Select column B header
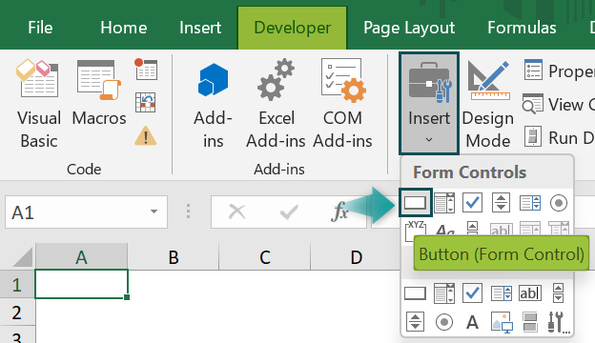This screenshot has height=343, width=595. (x=174, y=257)
